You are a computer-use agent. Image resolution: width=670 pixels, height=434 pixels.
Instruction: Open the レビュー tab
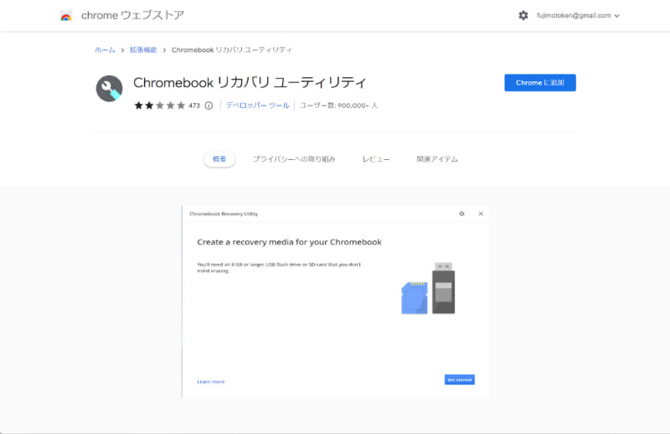click(376, 159)
